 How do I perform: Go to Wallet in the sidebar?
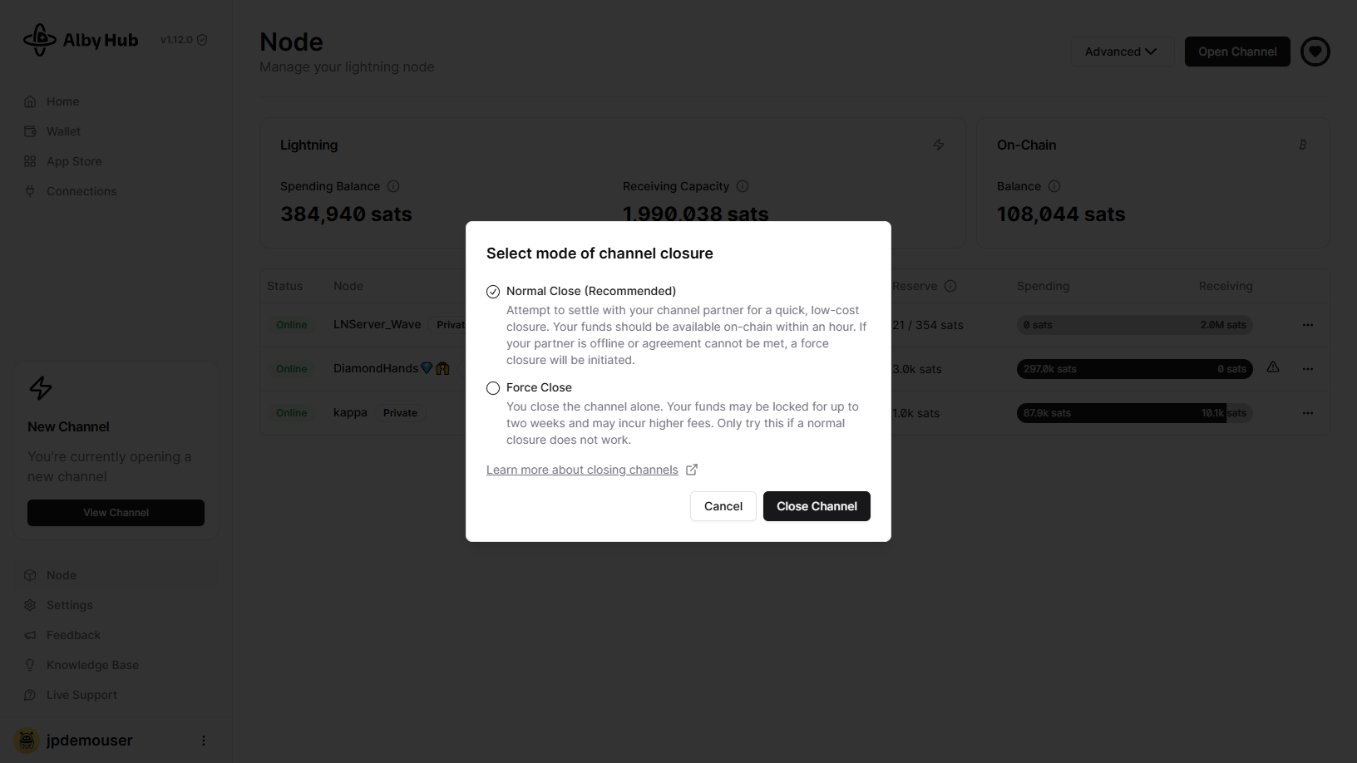63,131
